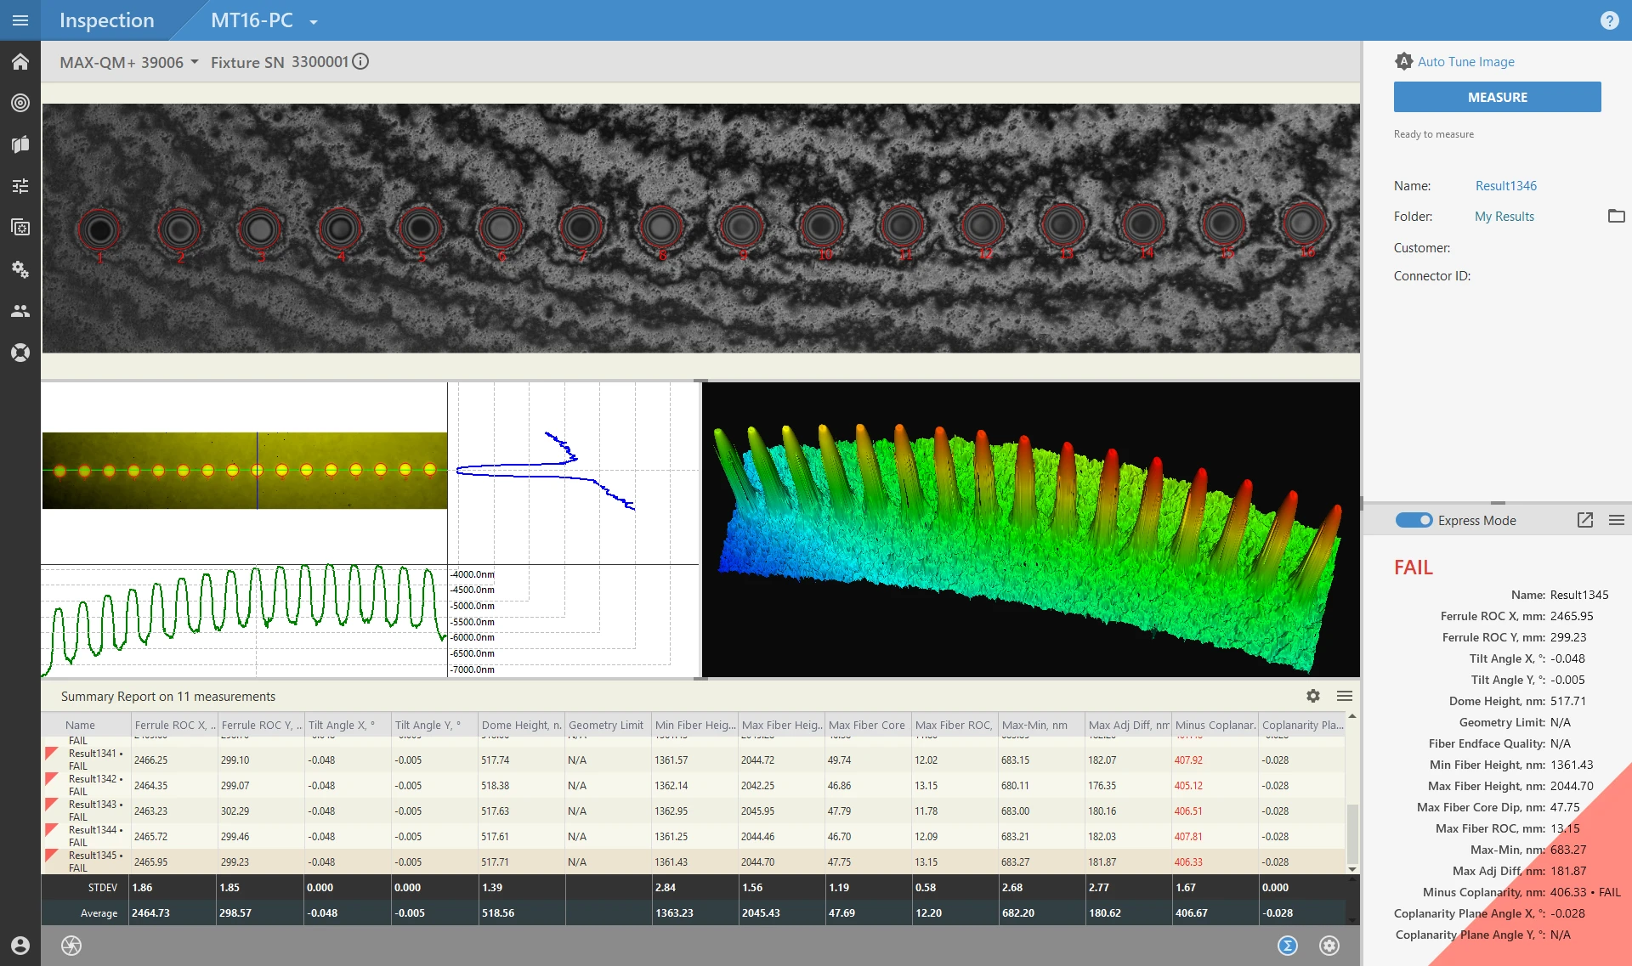The image size is (1632, 966).
Task: Open the target calibration sidebar icon
Action: pos(20,103)
